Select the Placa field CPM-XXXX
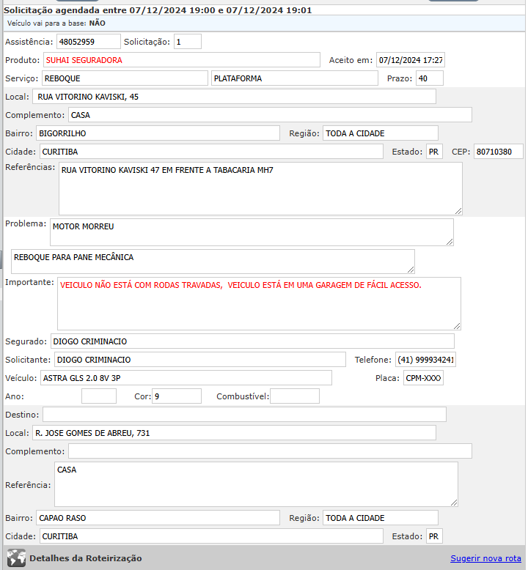Image resolution: width=528 pixels, height=570 pixels. click(423, 378)
